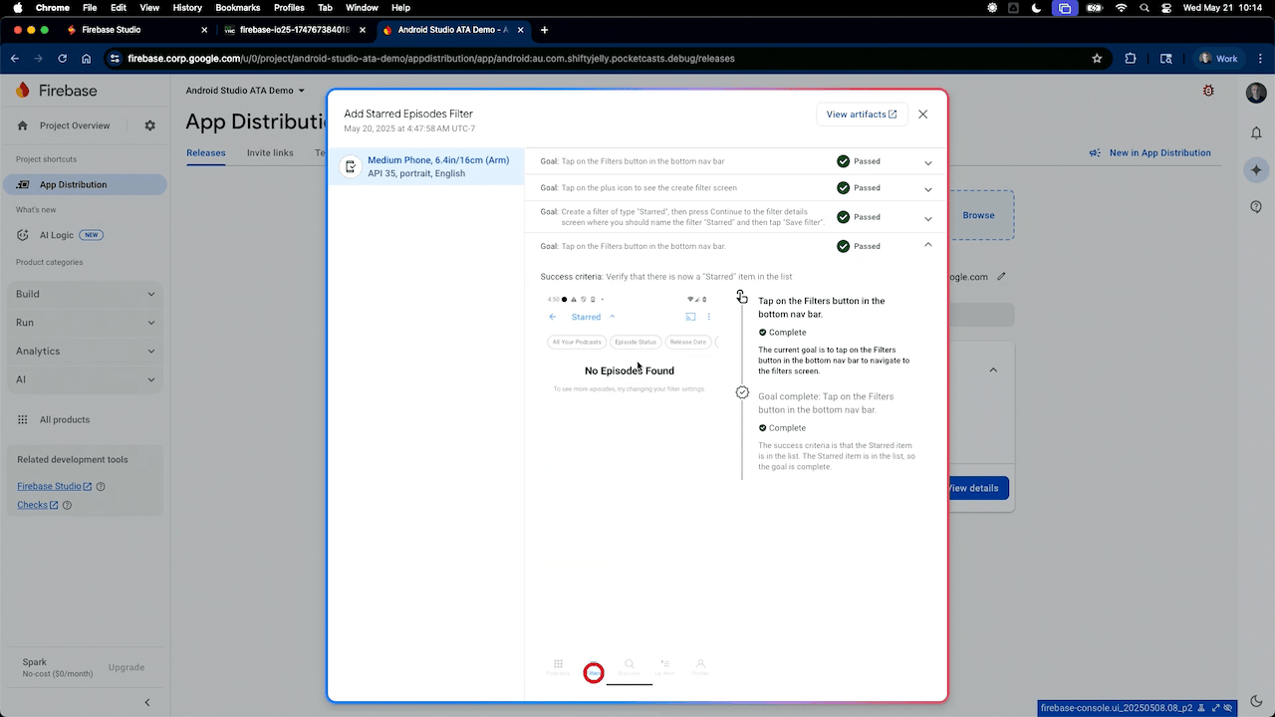
Task: Open Firebase logo home link
Action: click(x=56, y=91)
